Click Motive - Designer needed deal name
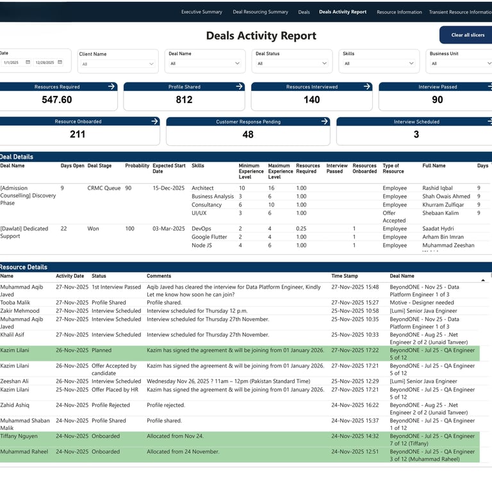The image size is (492, 480). point(422,303)
